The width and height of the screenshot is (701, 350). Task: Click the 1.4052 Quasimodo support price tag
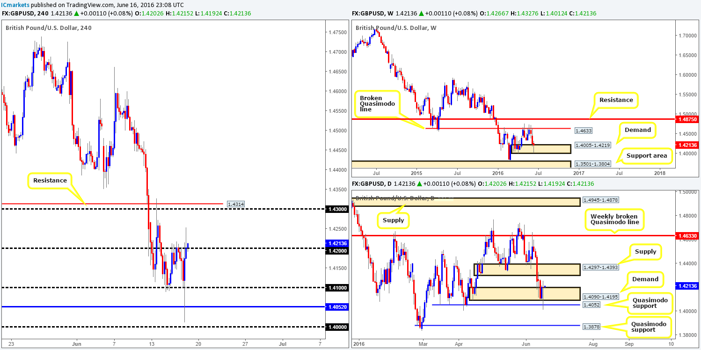tap(591, 304)
